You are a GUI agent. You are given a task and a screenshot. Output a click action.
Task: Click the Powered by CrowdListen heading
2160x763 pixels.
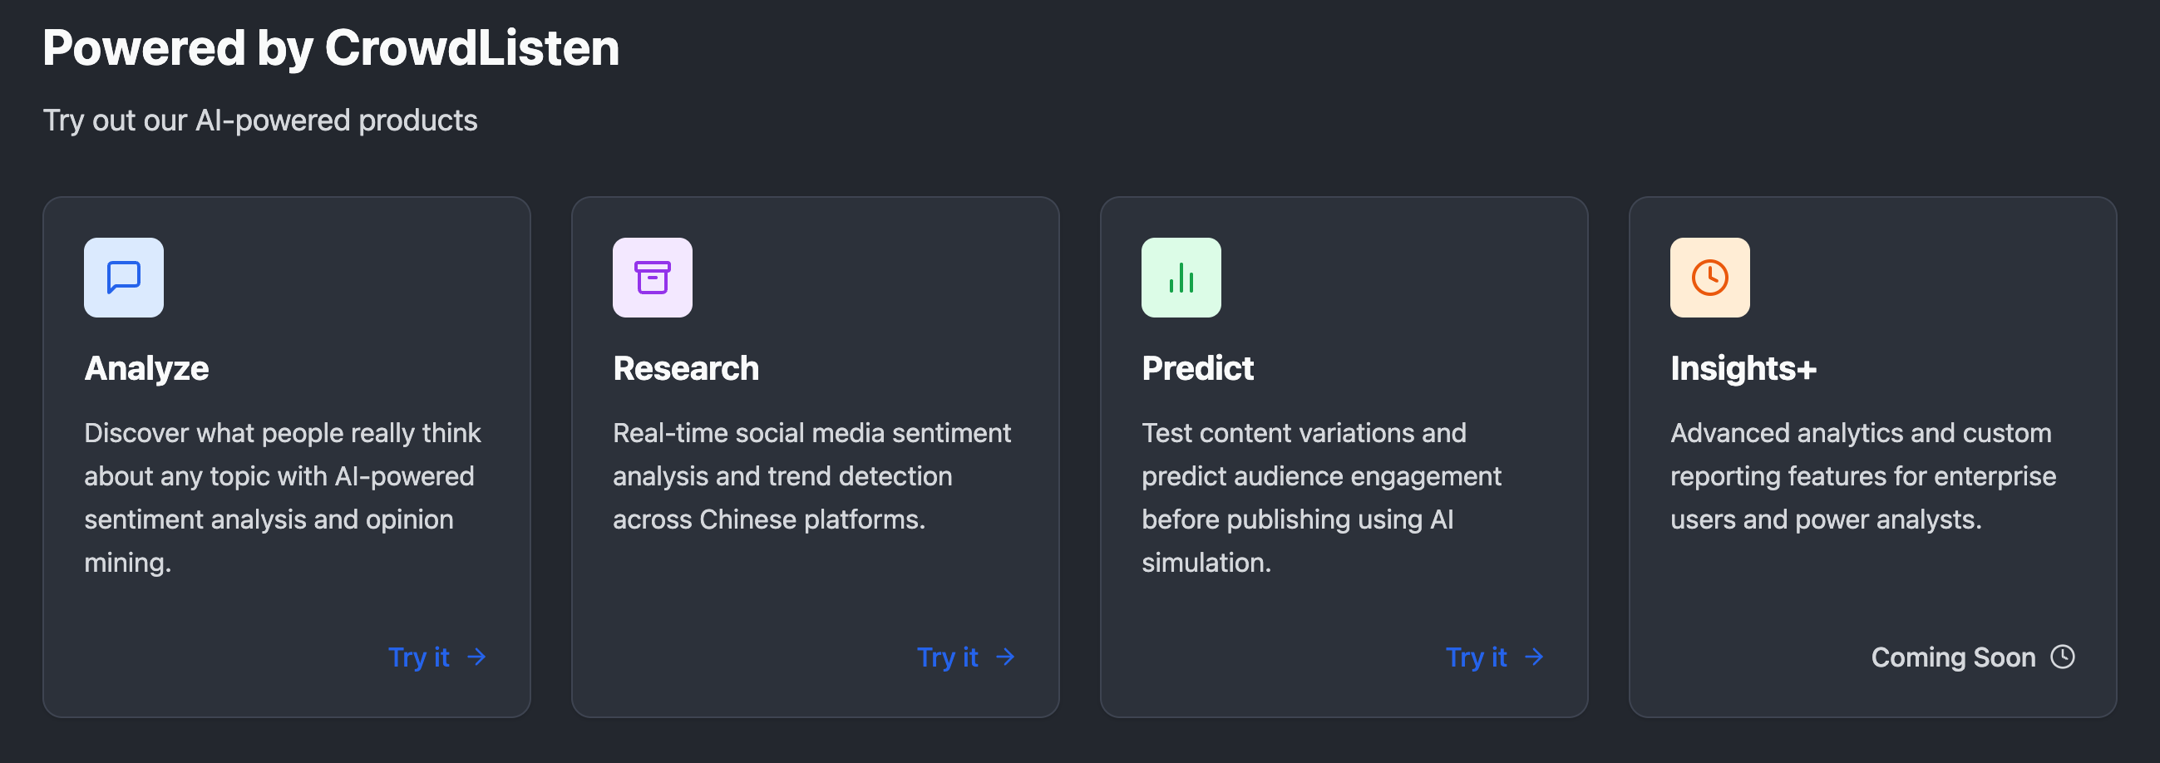[332, 48]
